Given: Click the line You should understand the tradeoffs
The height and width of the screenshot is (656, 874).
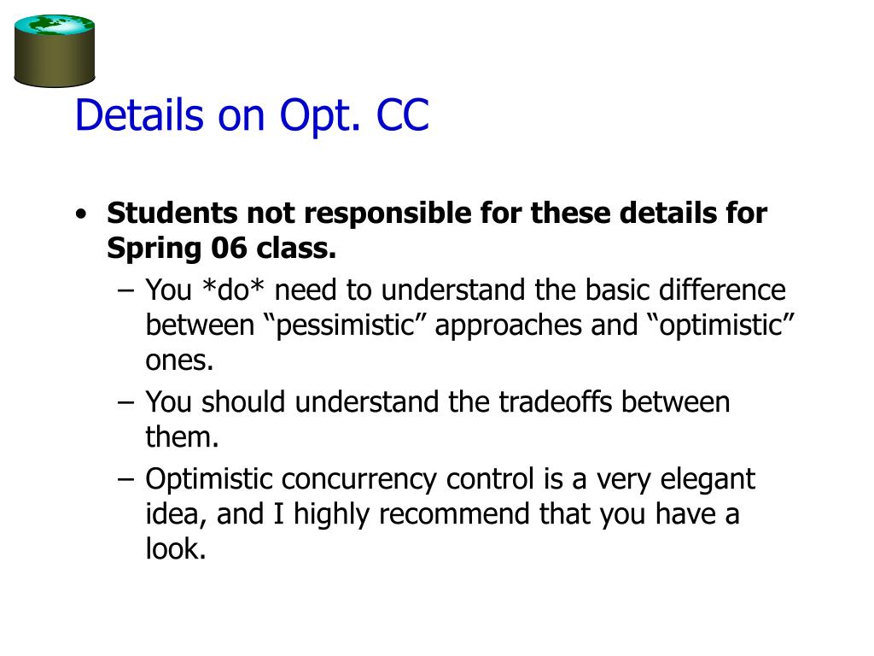Looking at the screenshot, I should (x=438, y=401).
